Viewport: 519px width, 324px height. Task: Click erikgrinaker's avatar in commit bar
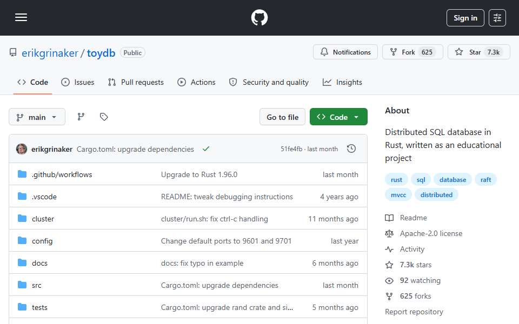22,149
